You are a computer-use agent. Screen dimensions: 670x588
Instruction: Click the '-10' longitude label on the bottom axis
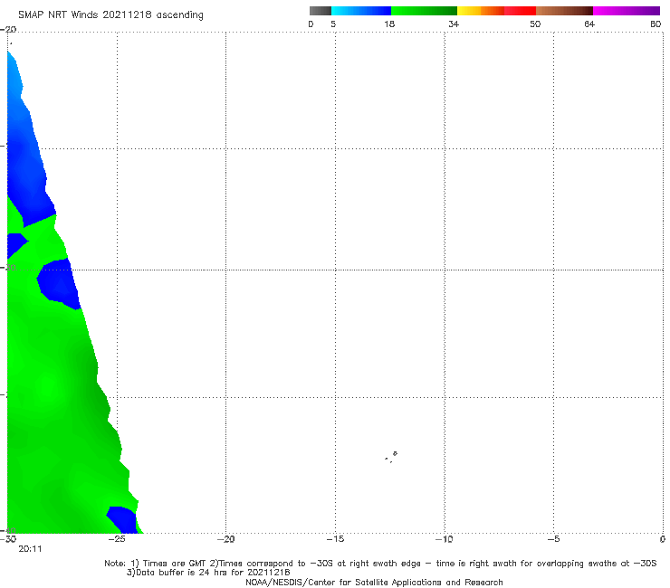(x=444, y=539)
